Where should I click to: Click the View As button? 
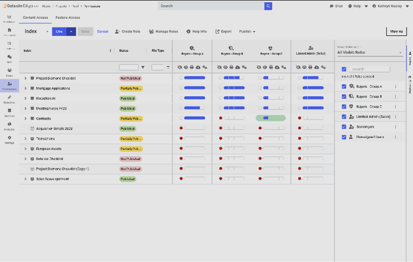click(395, 32)
